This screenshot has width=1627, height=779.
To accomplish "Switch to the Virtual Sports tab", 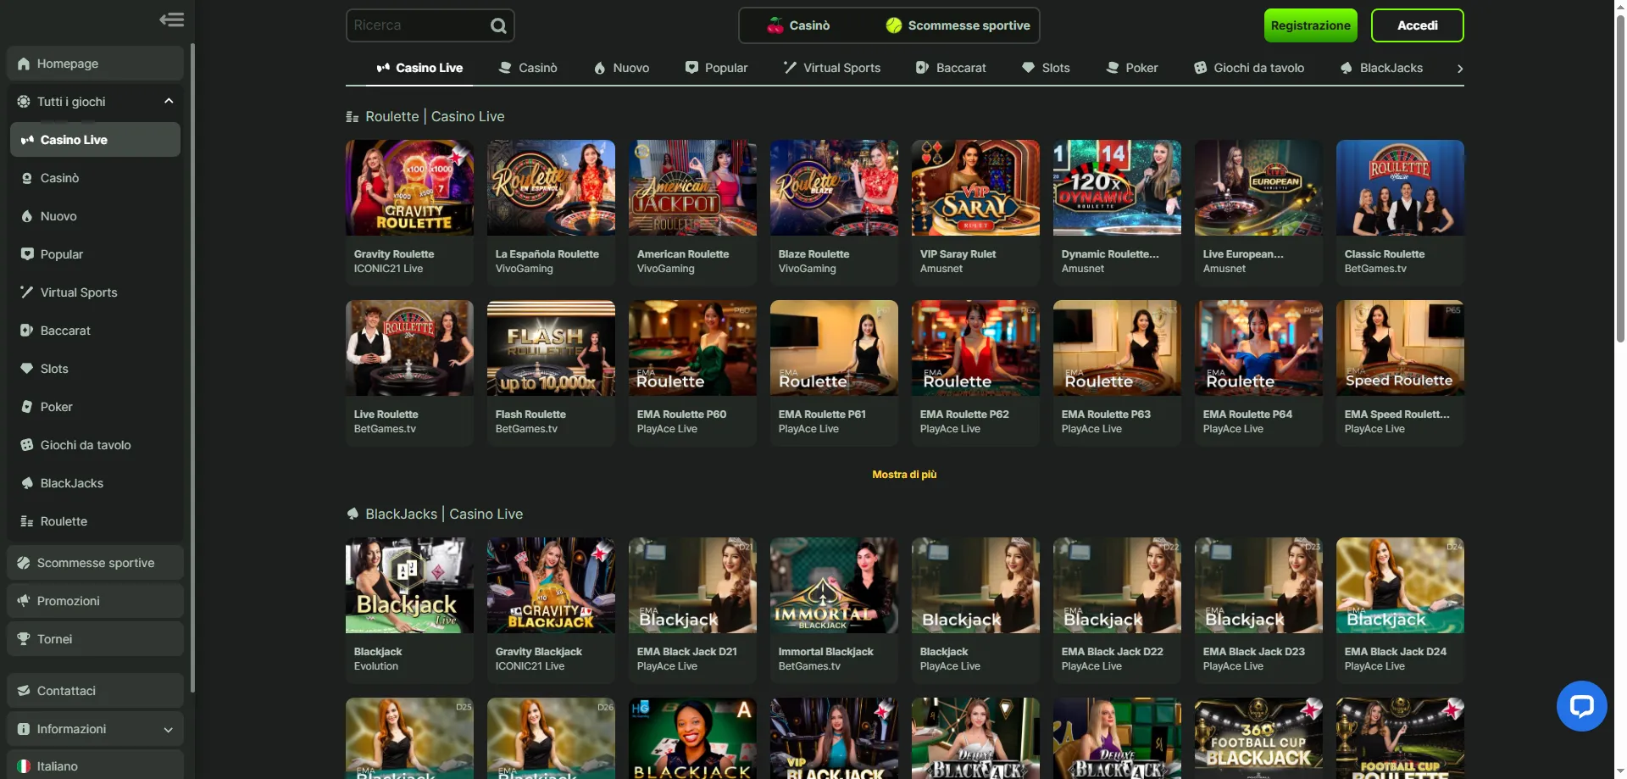I will tap(831, 68).
